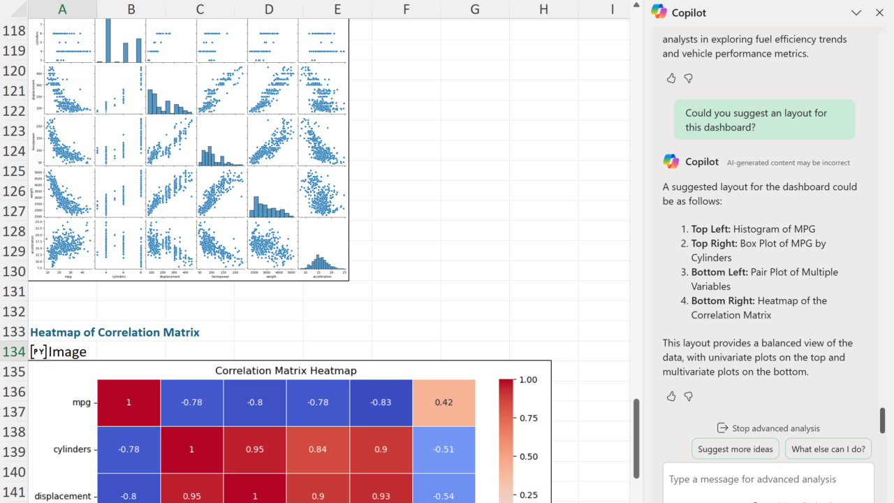Image resolution: width=894 pixels, height=503 pixels.
Task: Select row 130 header
Action: click(x=14, y=271)
